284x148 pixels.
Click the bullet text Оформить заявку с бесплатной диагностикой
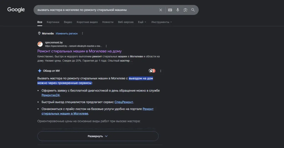click(x=75, y=90)
